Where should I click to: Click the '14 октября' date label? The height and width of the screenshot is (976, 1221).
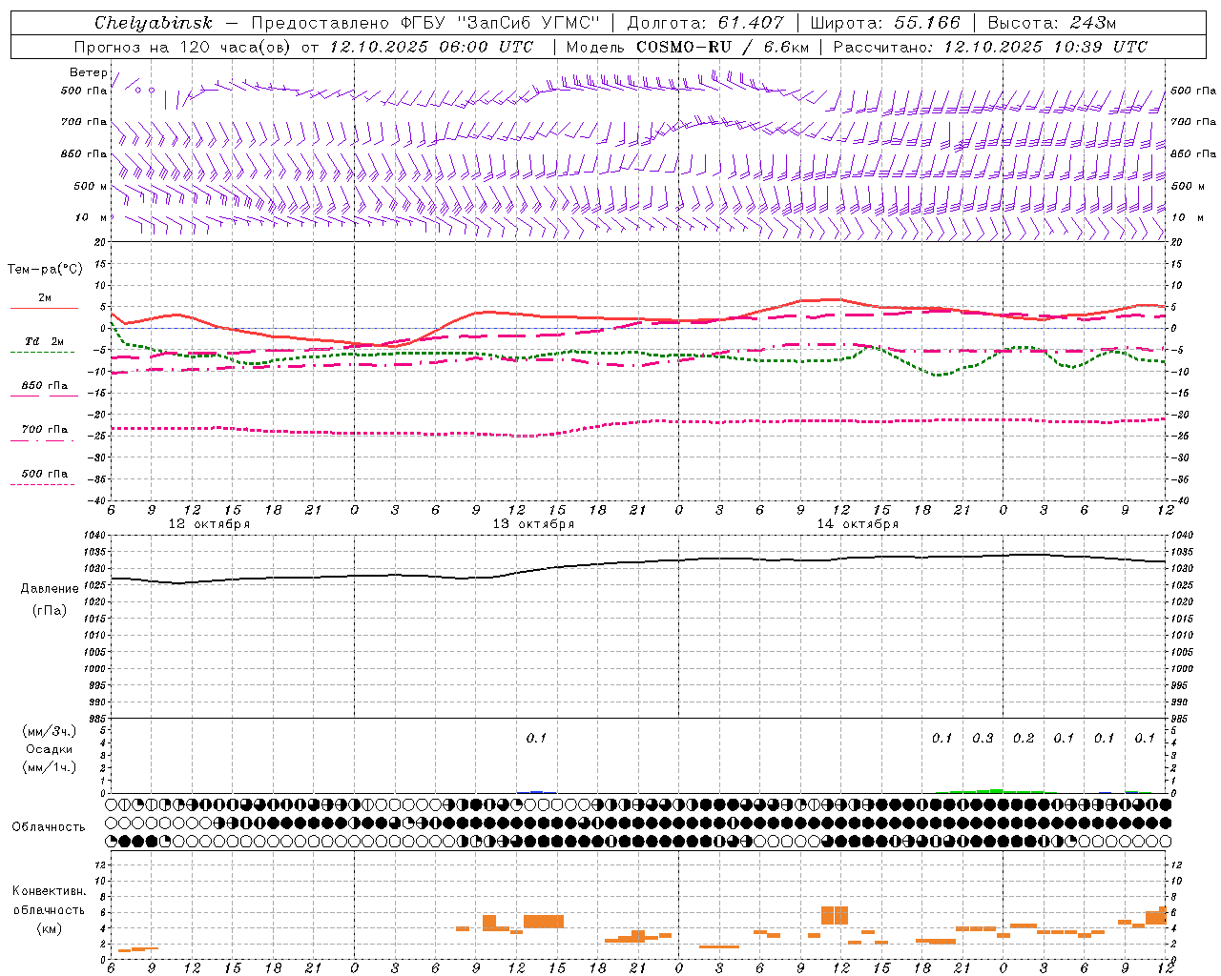(x=858, y=524)
